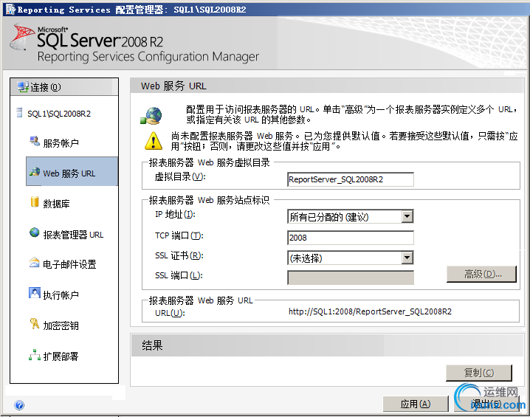Click the red SQL Server logo
This screenshot has width=530, height=417.
point(22,36)
